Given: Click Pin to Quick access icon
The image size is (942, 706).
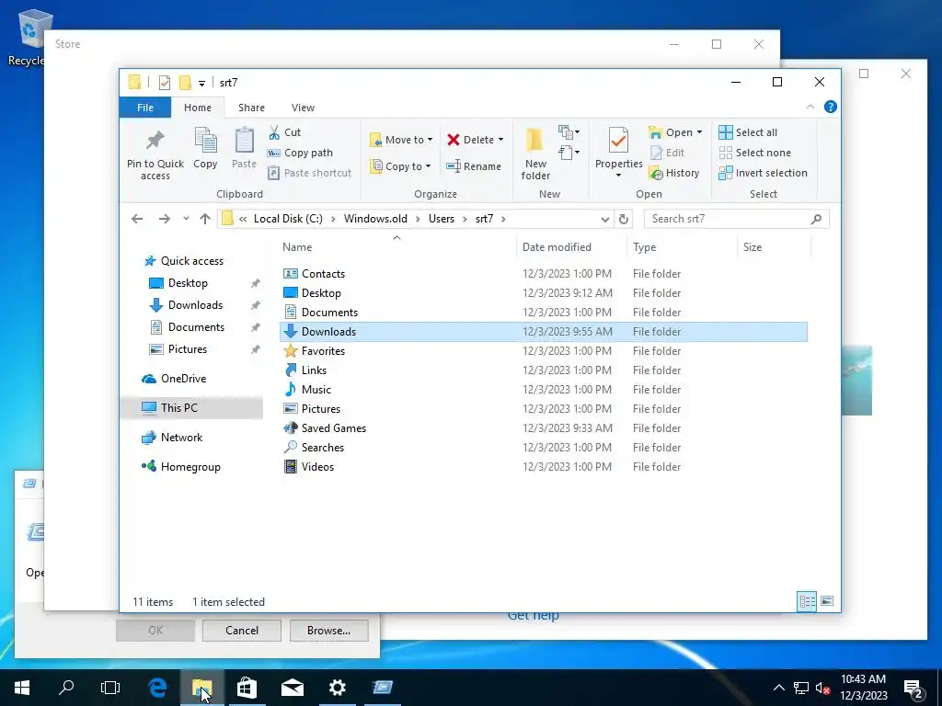Looking at the screenshot, I should pyautogui.click(x=155, y=141).
